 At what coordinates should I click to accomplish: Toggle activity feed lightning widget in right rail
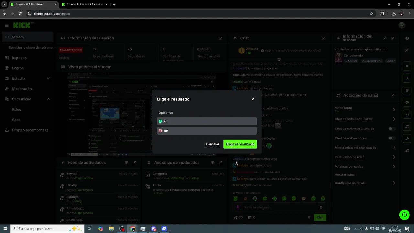[x=407, y=78]
